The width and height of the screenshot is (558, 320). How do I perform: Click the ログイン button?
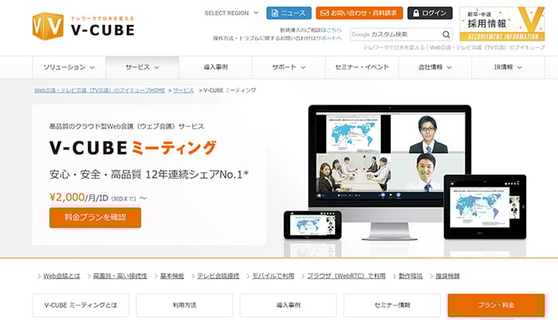[x=430, y=14]
